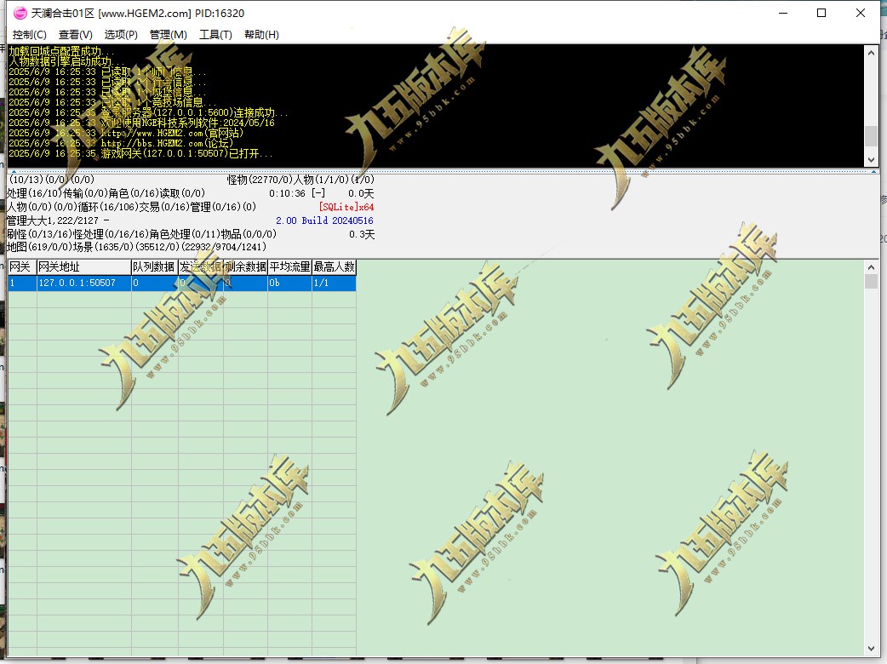Open the 选项(P) menu
The image size is (887, 664).
click(121, 35)
